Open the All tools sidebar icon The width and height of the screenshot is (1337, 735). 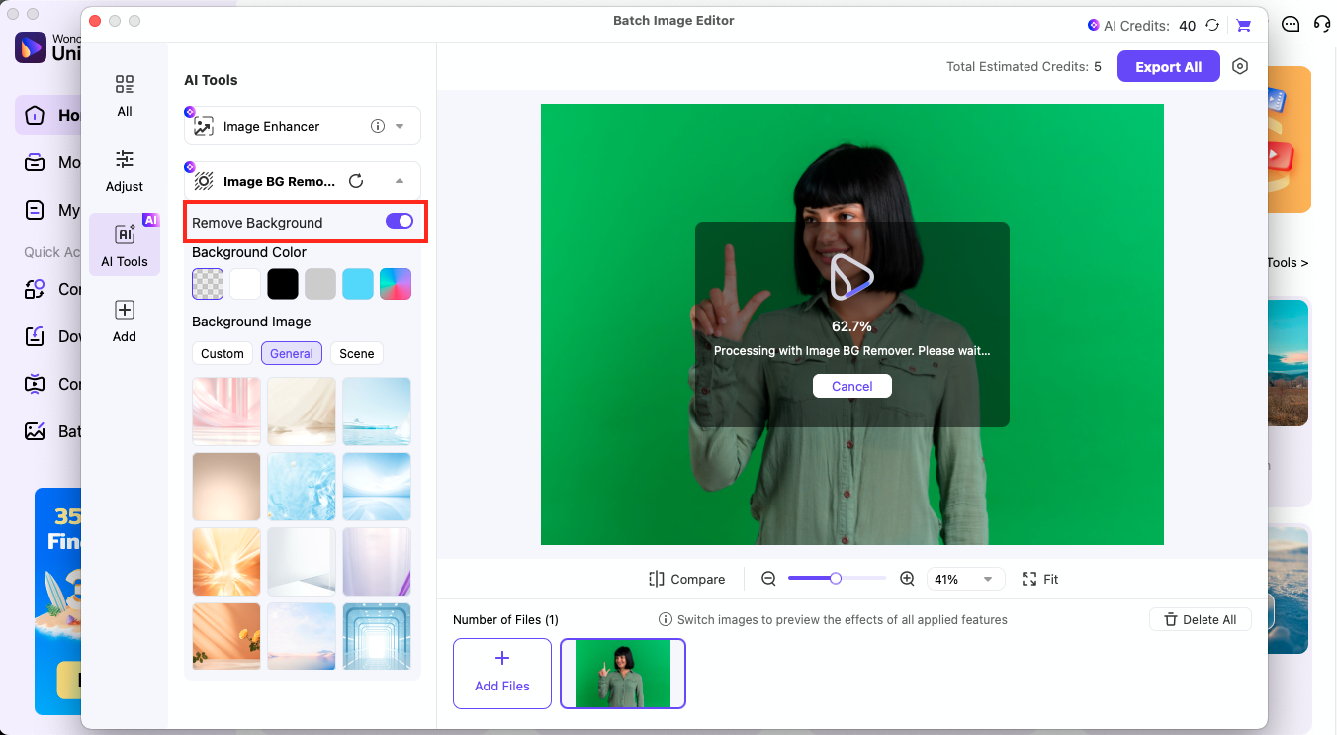(124, 85)
